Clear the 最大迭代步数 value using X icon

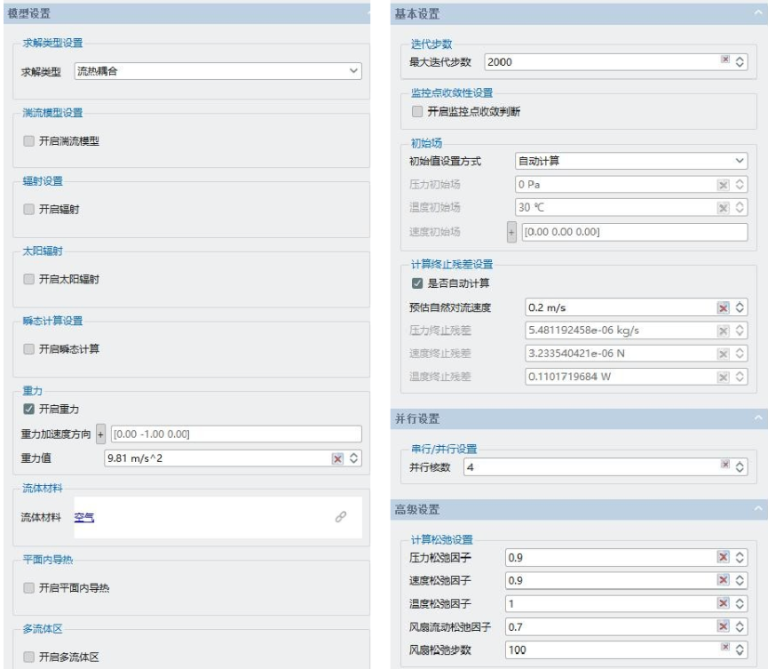[x=725, y=62]
